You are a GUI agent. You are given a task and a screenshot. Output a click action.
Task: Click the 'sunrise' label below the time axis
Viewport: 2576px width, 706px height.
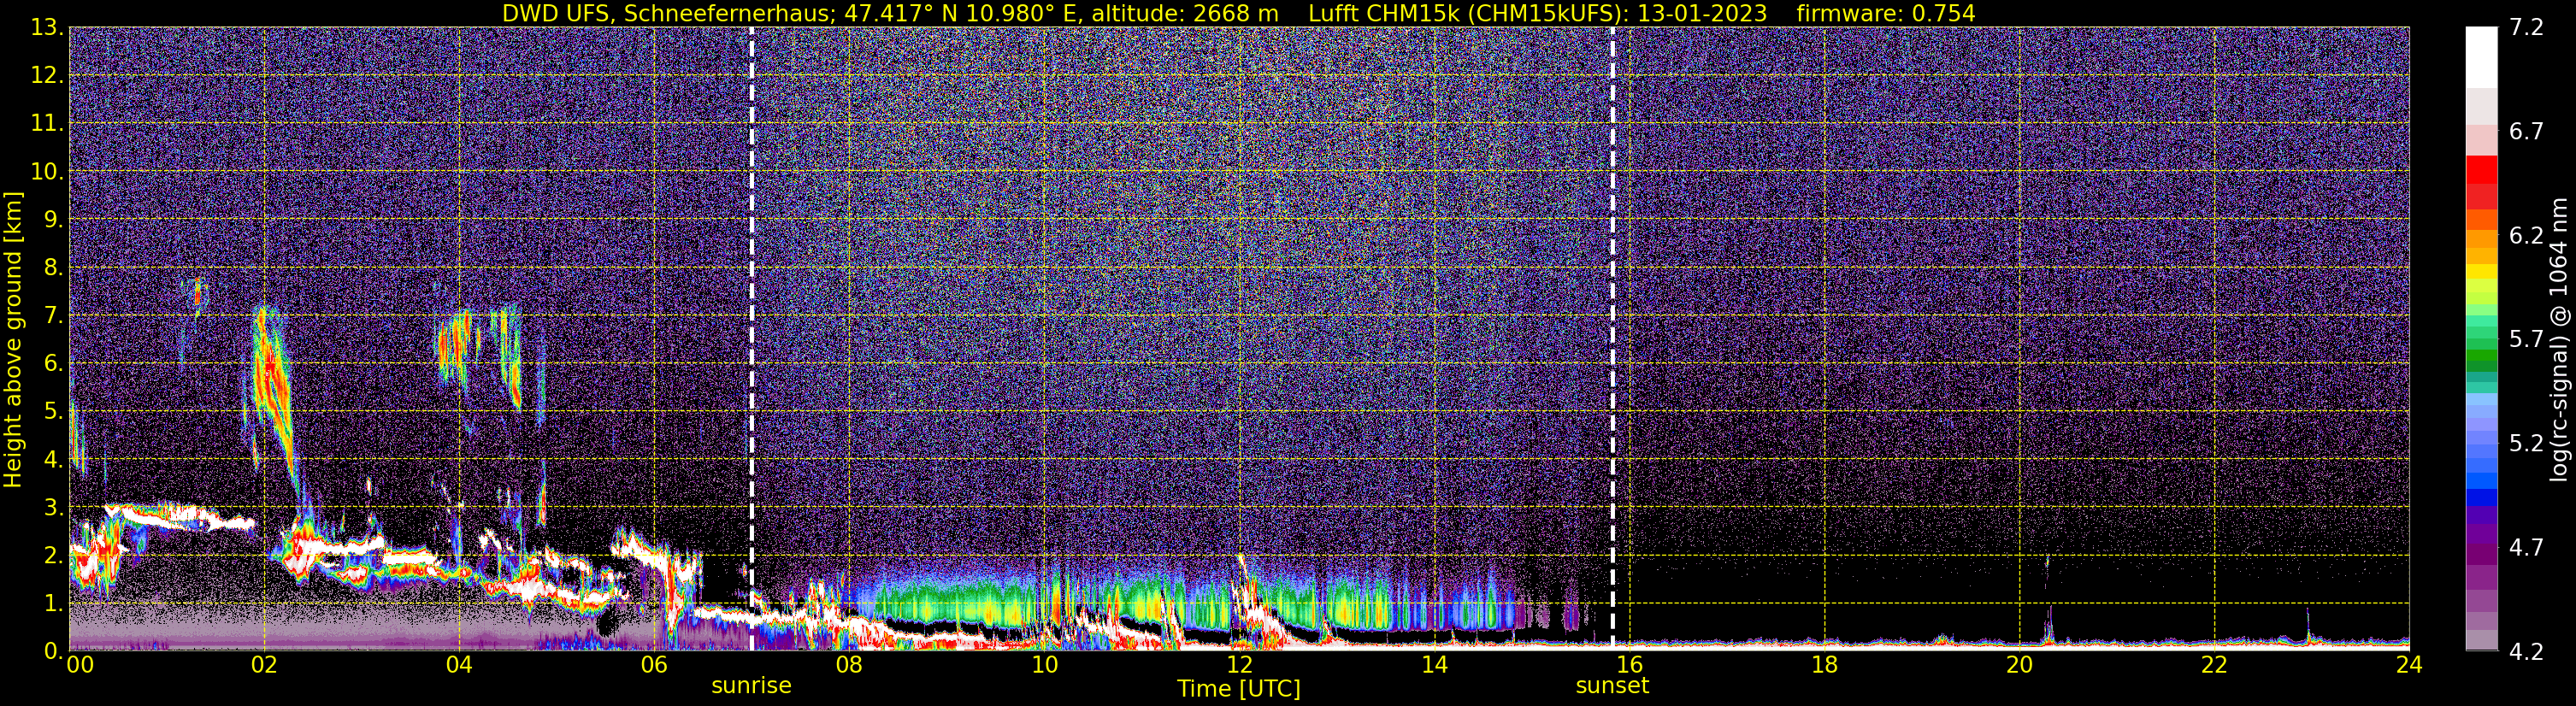(751, 686)
